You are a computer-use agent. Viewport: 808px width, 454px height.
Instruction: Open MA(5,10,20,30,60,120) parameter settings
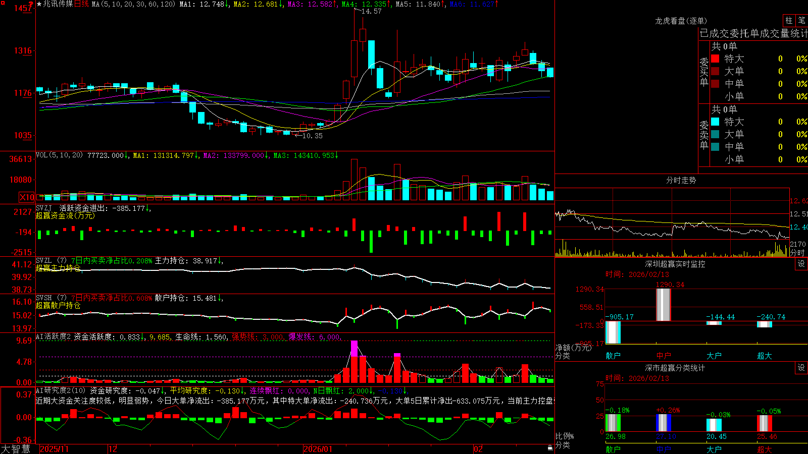pos(133,4)
